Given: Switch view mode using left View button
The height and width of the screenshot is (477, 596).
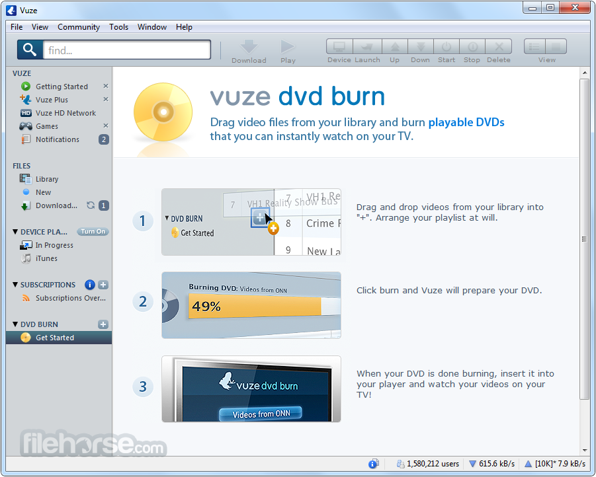Looking at the screenshot, I should click(x=535, y=47).
